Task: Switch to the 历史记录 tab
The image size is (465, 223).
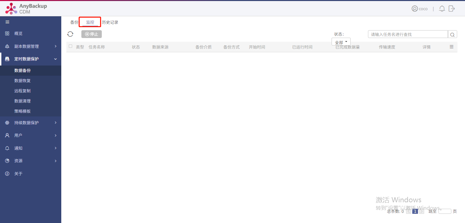Action: pyautogui.click(x=110, y=22)
